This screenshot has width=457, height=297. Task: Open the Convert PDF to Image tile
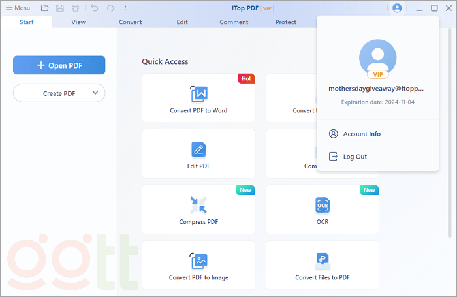(x=198, y=264)
